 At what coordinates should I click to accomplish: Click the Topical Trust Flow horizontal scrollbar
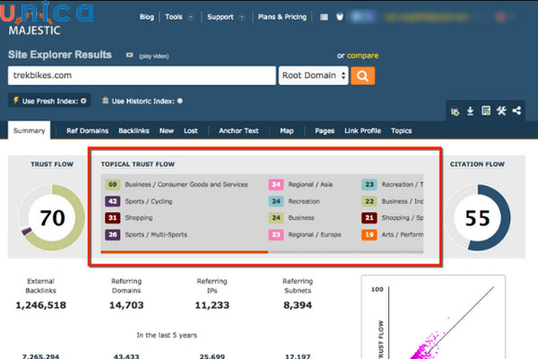[x=184, y=252]
